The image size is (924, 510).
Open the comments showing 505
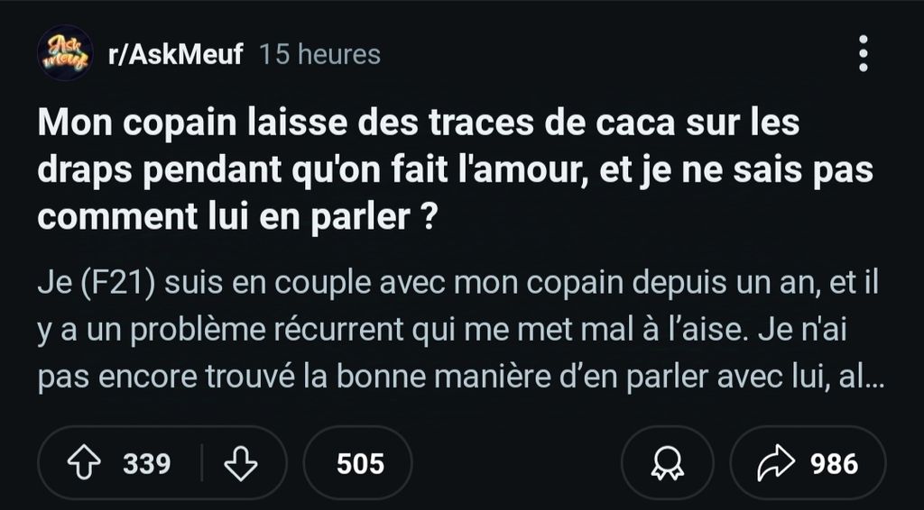[359, 463]
